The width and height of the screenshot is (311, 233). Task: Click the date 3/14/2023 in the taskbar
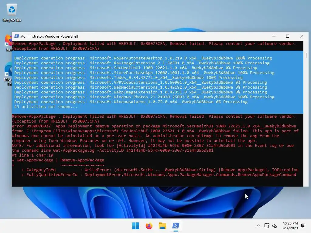(x=290, y=228)
